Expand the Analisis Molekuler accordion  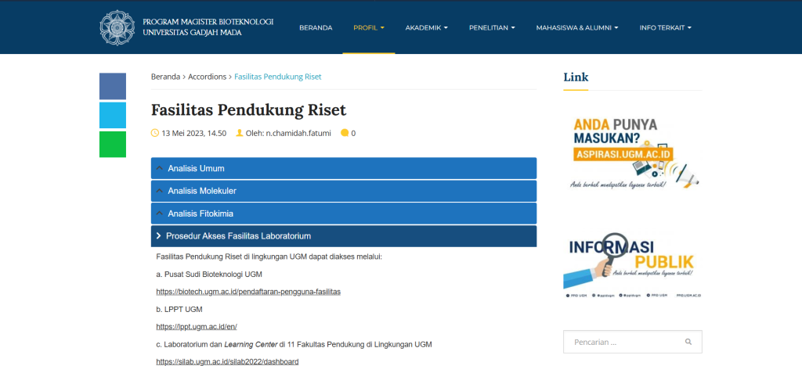pyautogui.click(x=343, y=191)
